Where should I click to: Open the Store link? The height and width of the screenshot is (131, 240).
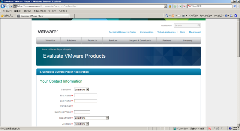click(182, 32)
